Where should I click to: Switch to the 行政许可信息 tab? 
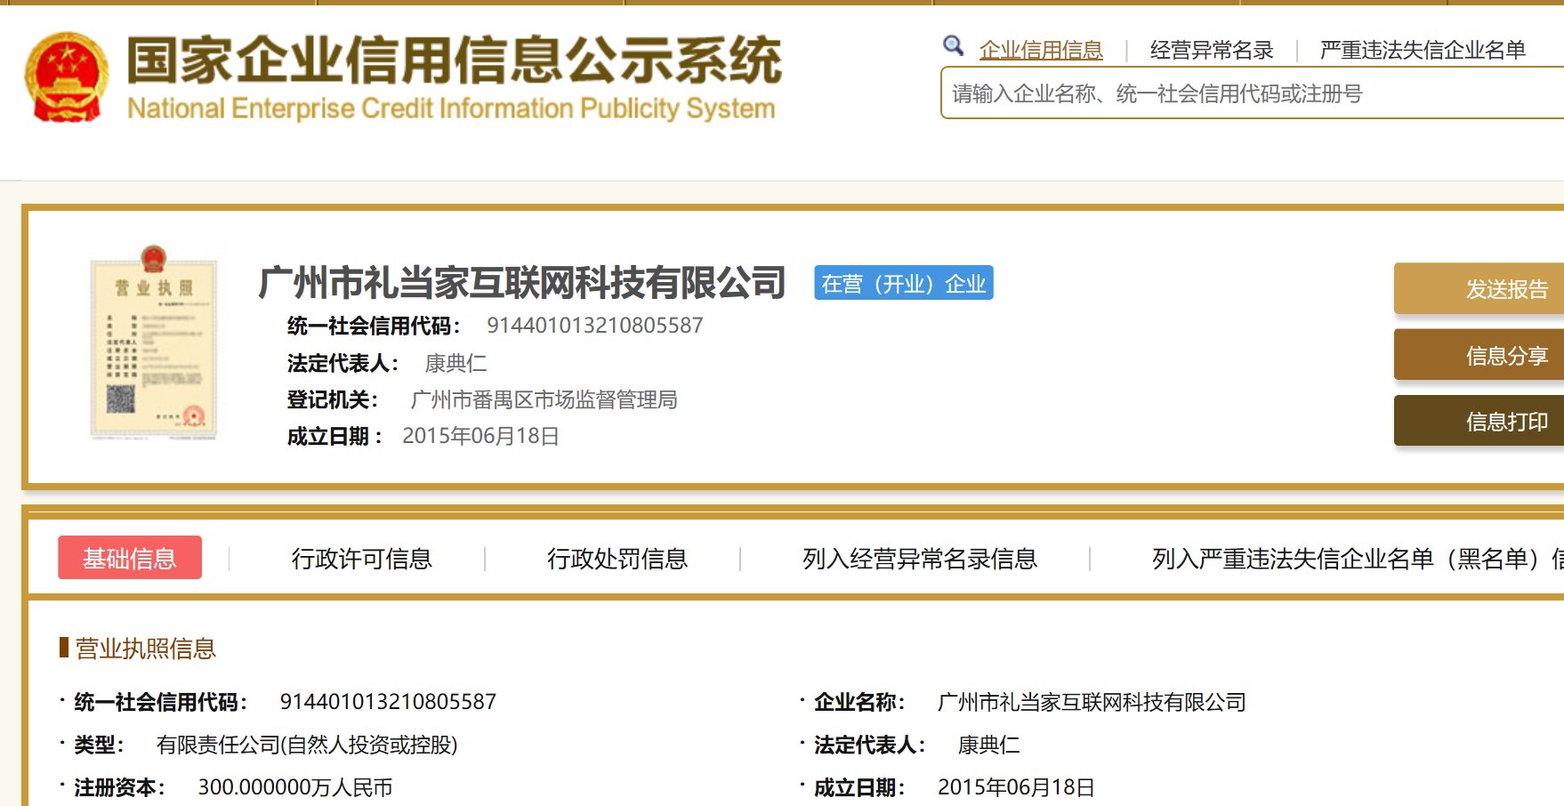pos(364,559)
